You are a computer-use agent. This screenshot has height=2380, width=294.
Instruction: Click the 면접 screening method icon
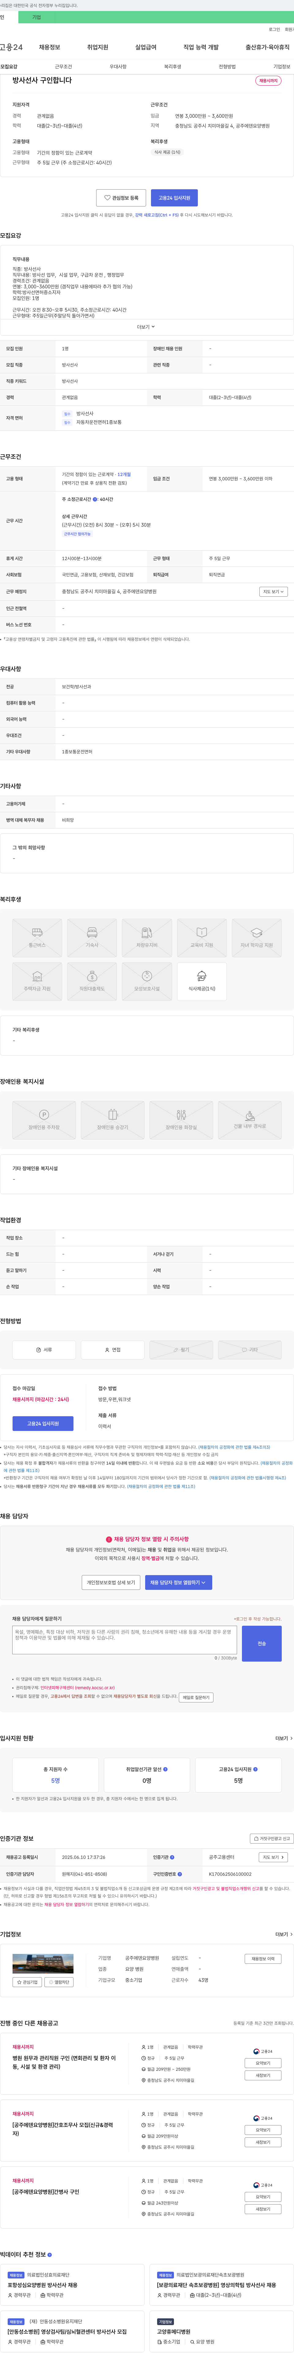click(112, 1350)
